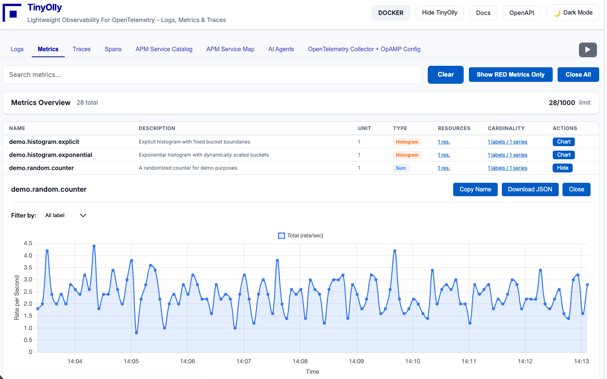The height and width of the screenshot is (379, 607).
Task: Copy the demo.random.counter metric name
Action: (x=475, y=189)
